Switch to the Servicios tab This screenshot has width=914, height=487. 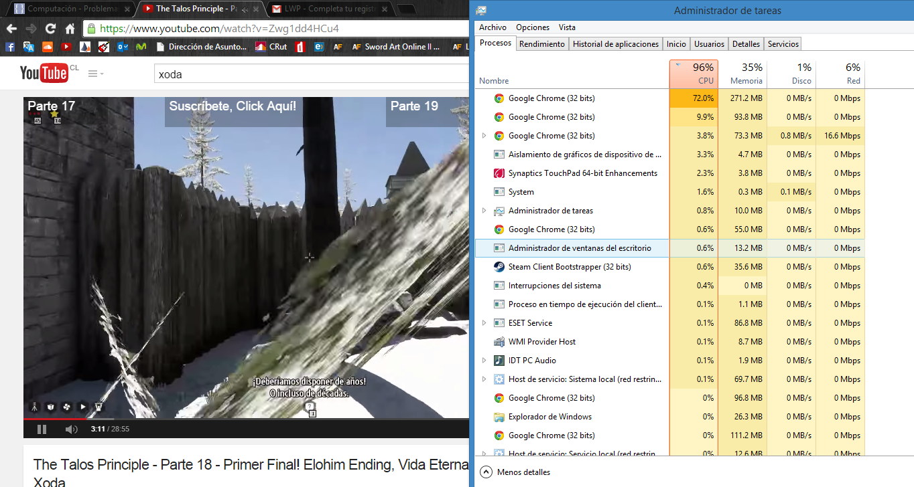783,43
